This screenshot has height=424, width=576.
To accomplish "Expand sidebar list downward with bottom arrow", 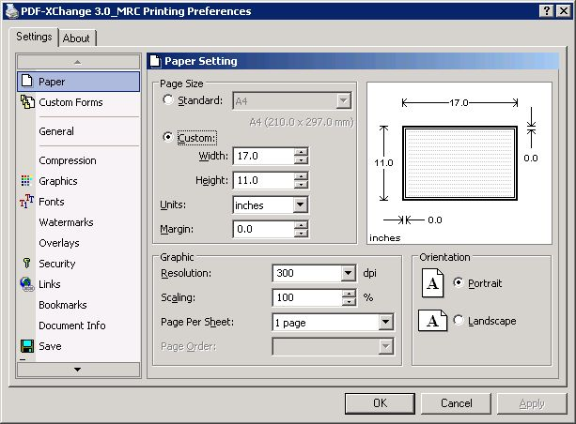I will (78, 370).
